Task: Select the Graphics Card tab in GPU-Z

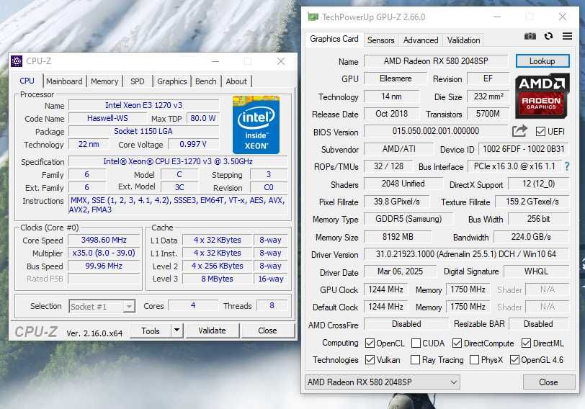Action: [x=334, y=39]
